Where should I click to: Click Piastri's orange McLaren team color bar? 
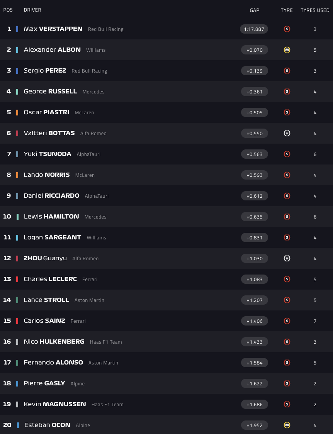tap(17, 112)
